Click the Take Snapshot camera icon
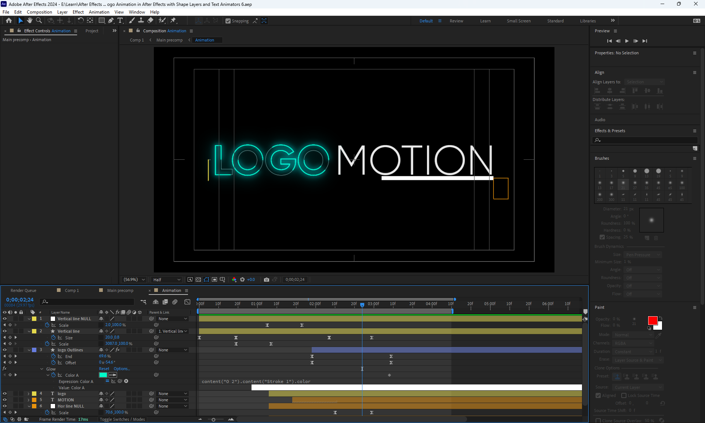Viewport: 705px width, 423px height. pos(267,279)
